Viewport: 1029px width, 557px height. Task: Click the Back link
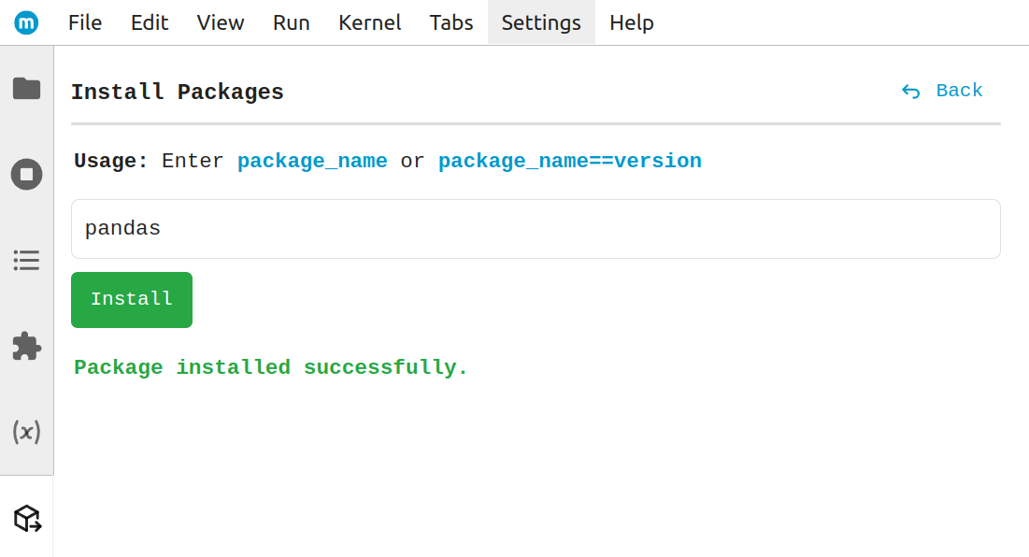click(958, 90)
